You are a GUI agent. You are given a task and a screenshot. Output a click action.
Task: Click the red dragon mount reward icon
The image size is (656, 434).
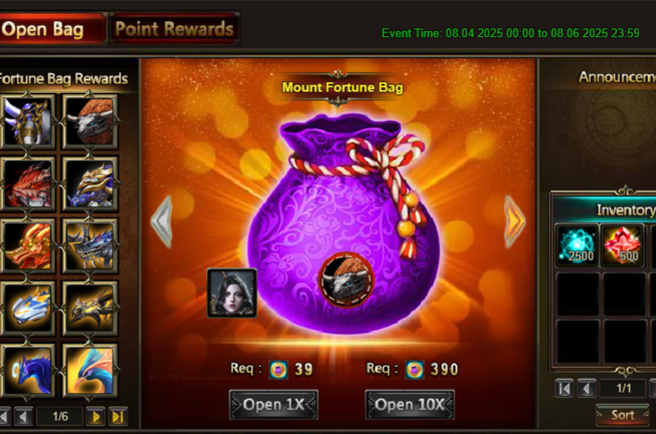pyautogui.click(x=27, y=184)
